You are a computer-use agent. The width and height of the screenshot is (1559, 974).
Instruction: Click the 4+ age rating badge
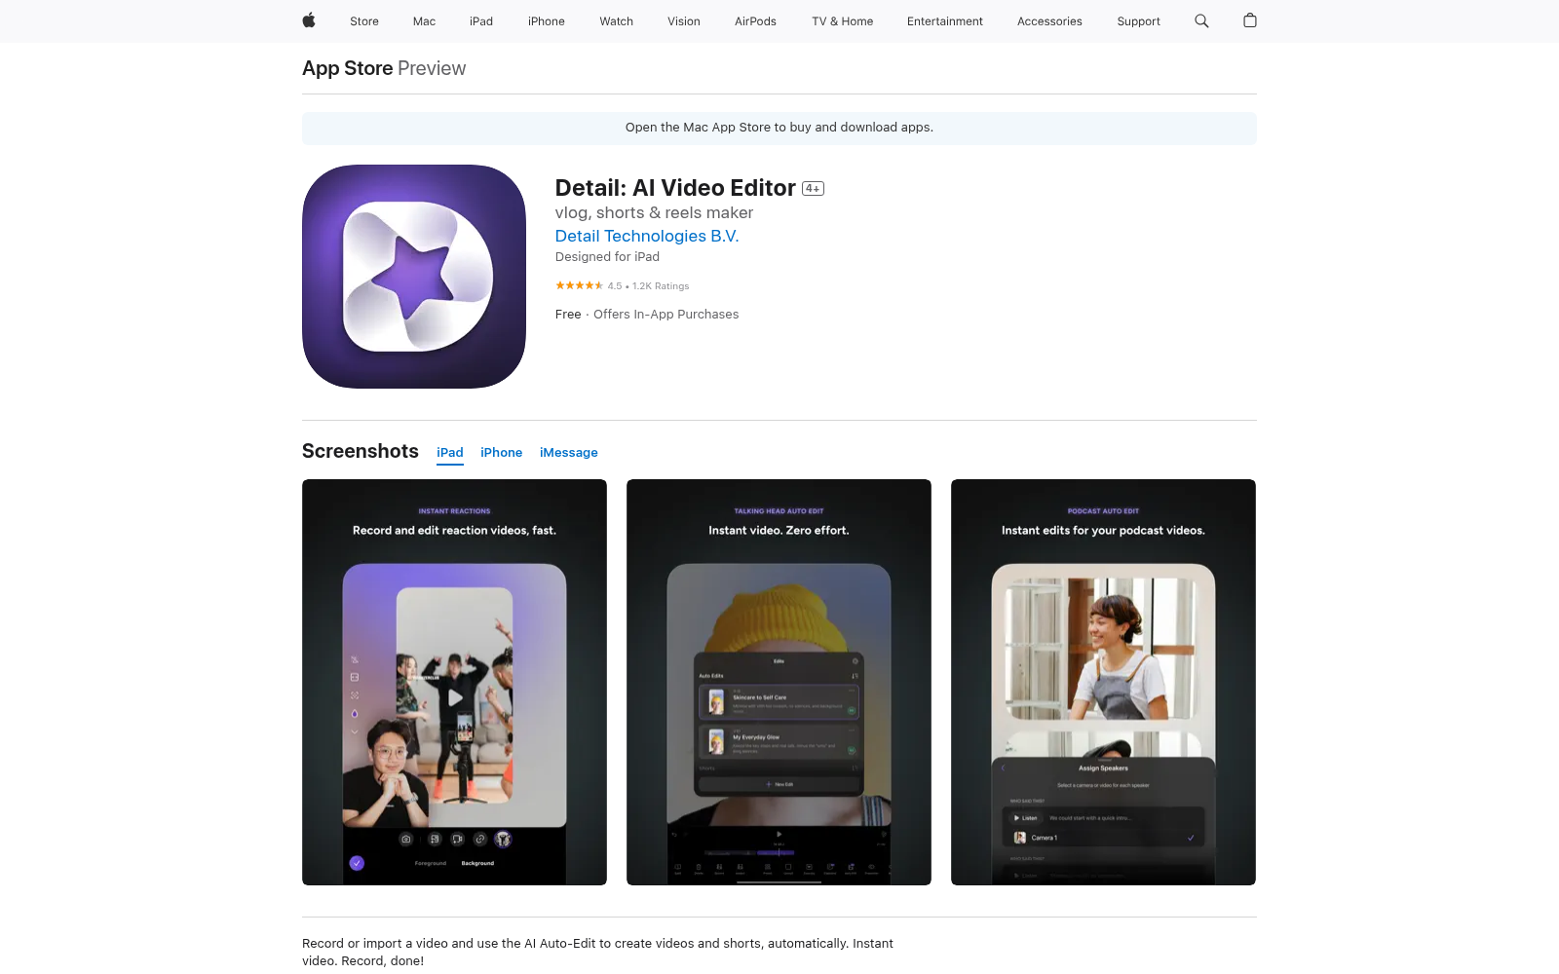point(813,189)
